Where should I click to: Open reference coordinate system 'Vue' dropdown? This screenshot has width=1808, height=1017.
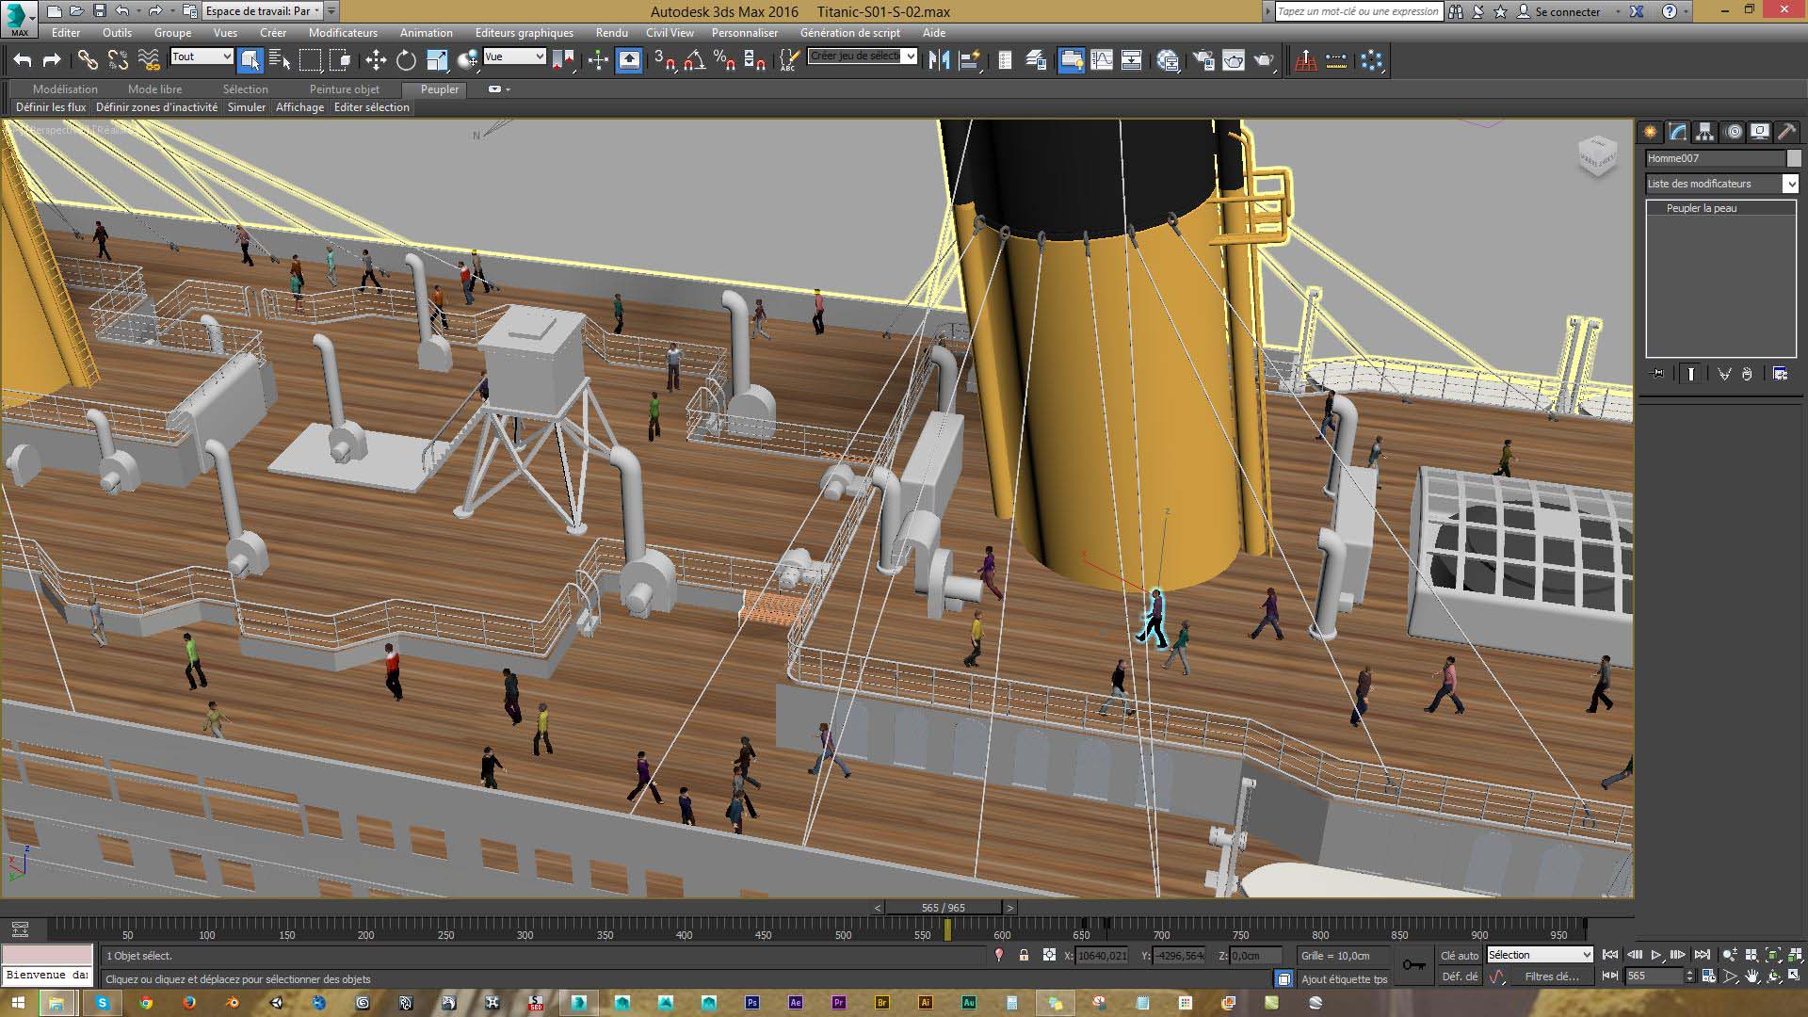click(x=514, y=56)
